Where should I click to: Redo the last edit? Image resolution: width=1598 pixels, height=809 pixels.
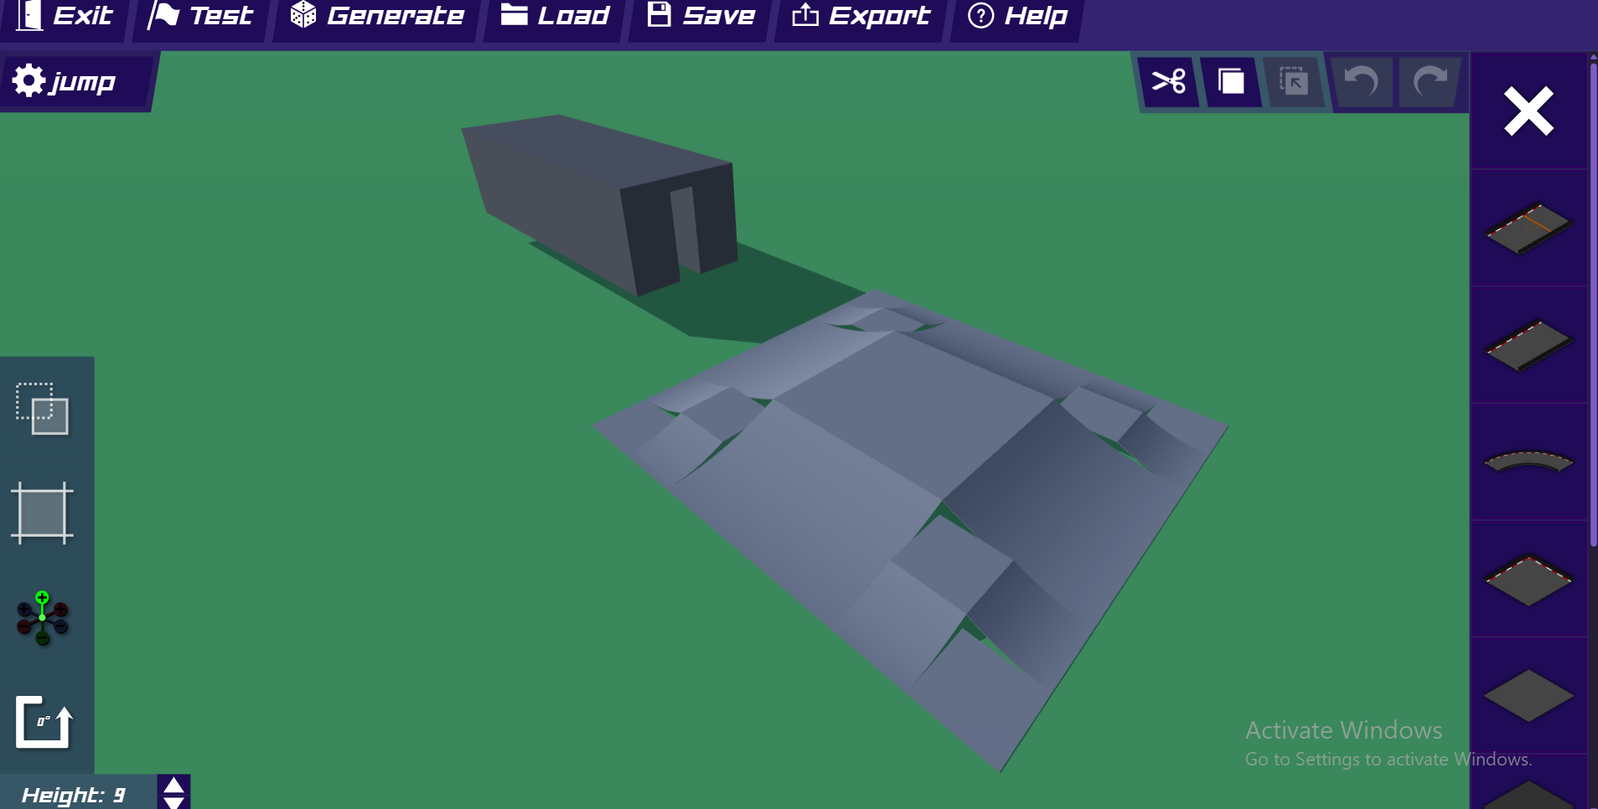[1430, 81]
